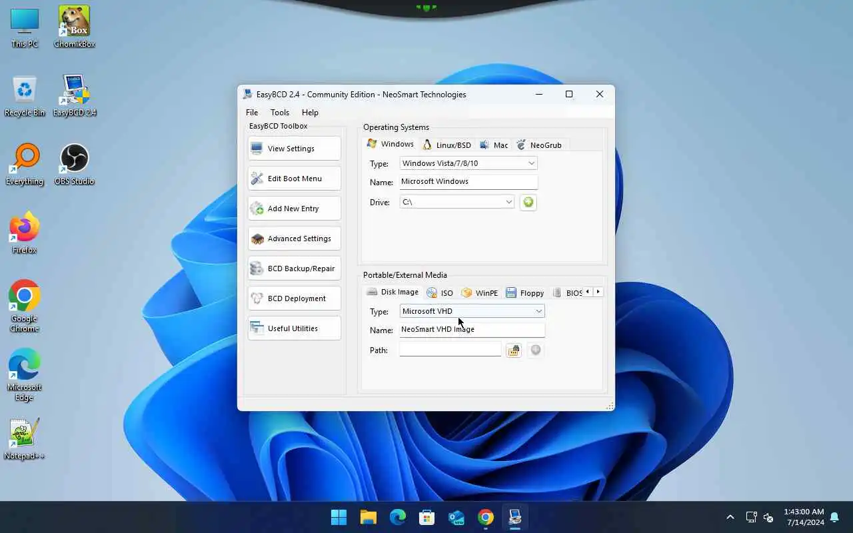Viewport: 853px width, 533px height.
Task: Select the Google Chrome desktop shortcut
Action: [x=25, y=306]
